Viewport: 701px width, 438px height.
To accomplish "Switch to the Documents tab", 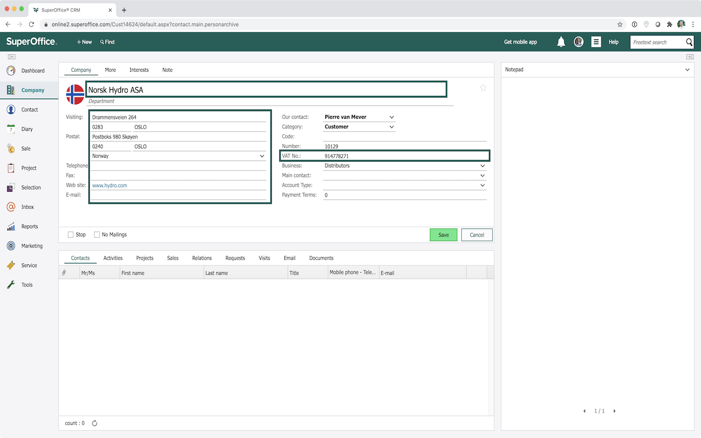I will (321, 258).
